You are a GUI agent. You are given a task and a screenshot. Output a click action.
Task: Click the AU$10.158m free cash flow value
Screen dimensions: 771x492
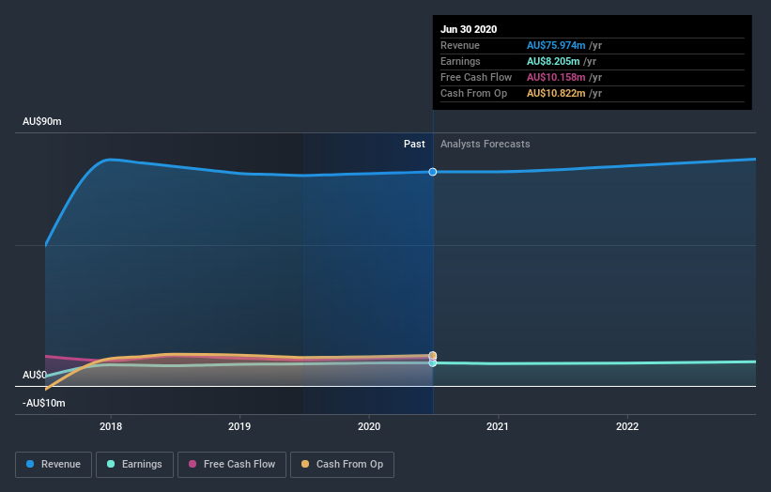pyautogui.click(x=556, y=77)
